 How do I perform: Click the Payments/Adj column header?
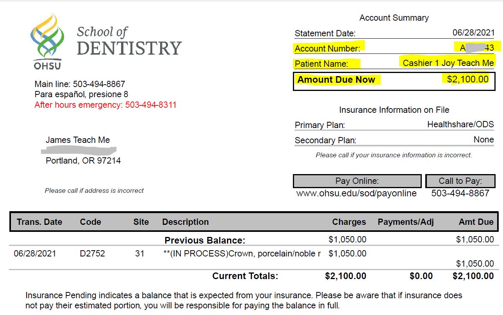click(405, 222)
